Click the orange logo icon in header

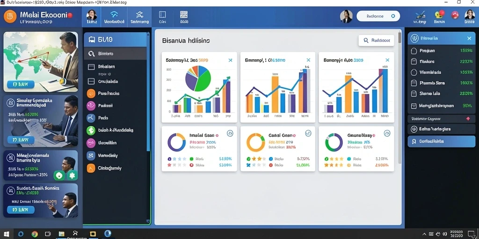[10, 16]
